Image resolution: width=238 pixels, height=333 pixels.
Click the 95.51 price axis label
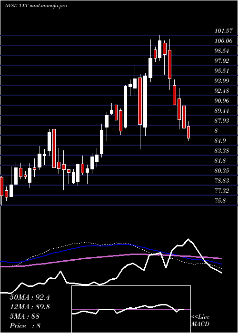point(222,71)
